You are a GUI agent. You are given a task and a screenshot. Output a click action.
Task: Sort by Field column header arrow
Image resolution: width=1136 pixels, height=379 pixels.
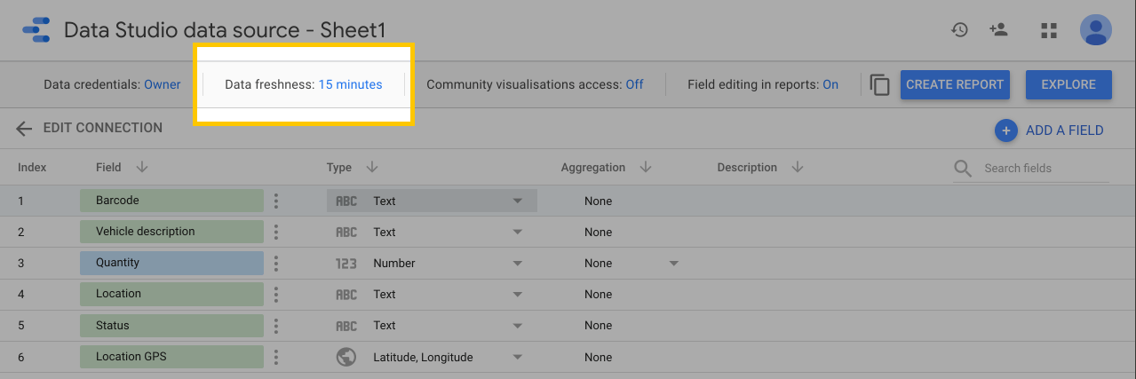pos(142,168)
